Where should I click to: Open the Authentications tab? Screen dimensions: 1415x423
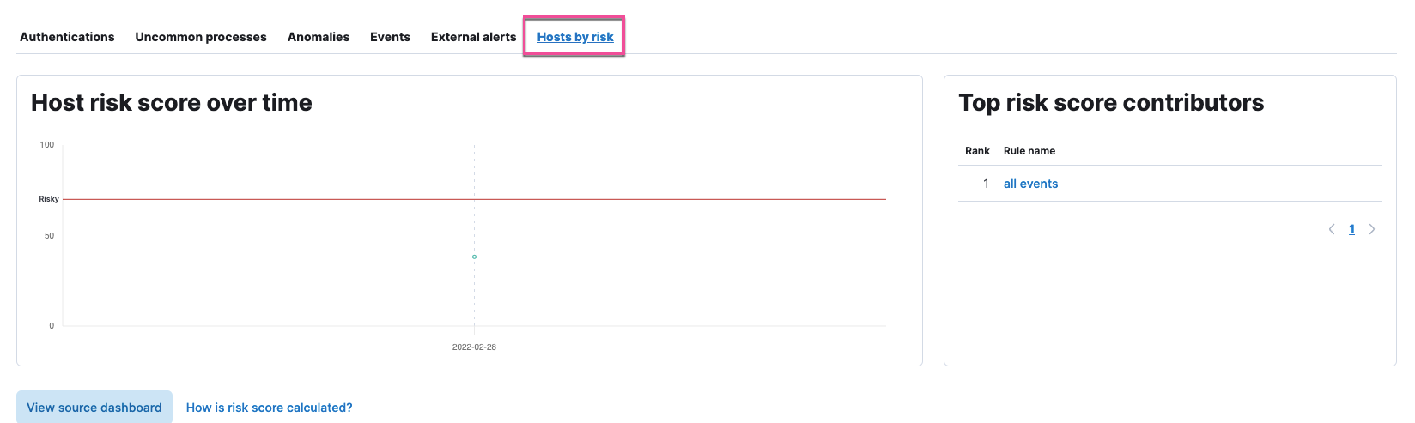tap(67, 37)
